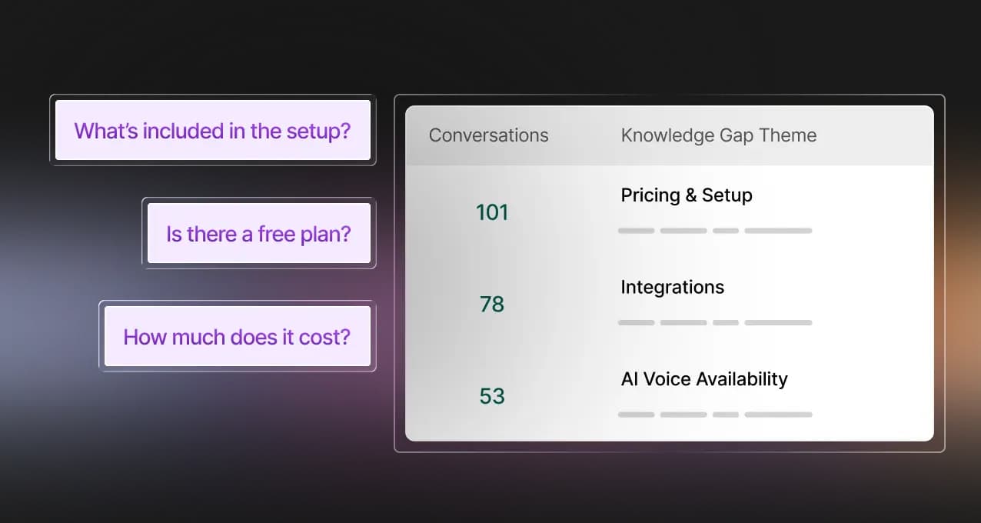Click the longest placeholder bar under Pricing & Setup
The width and height of the screenshot is (981, 523).
click(x=778, y=231)
